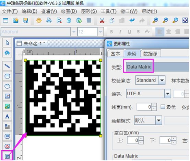
Task: Select the 2D barcode tool in sidebar
Action: [7, 156]
